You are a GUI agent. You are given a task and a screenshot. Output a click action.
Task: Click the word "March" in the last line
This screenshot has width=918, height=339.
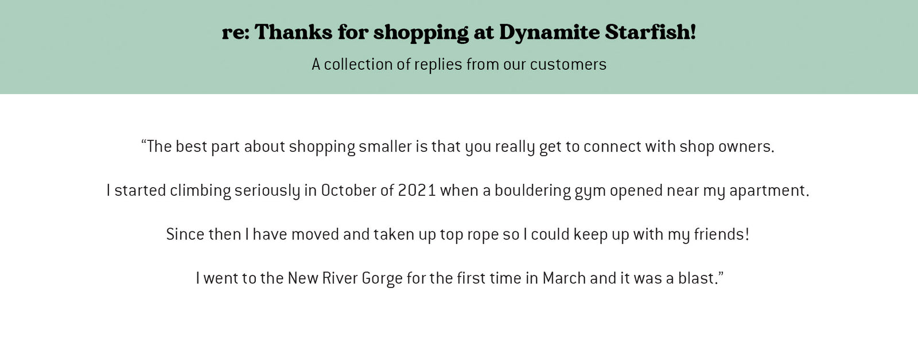(x=564, y=278)
